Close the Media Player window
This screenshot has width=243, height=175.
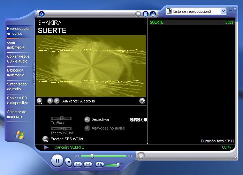[x=235, y=9]
